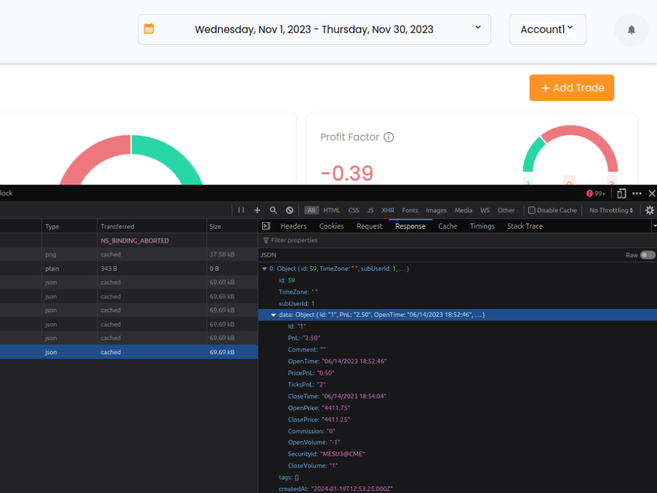The width and height of the screenshot is (657, 493).
Task: Click the ClosePrice '4411.25' property
Action: coord(319,419)
